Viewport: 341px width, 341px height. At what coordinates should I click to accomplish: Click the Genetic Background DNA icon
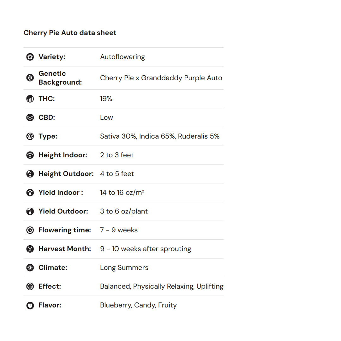coord(30,78)
